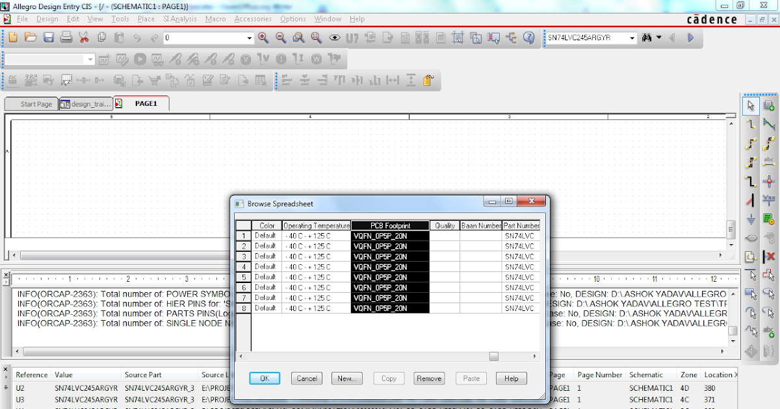Image resolution: width=780 pixels, height=409 pixels.
Task: Click the Open folder toolbar icon
Action: (x=31, y=38)
